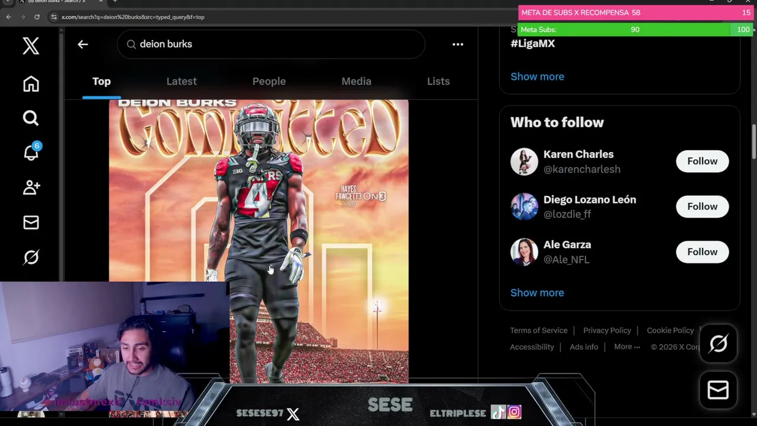Image resolution: width=757 pixels, height=426 pixels.
Task: Switch to the Lists tab
Action: (438, 81)
